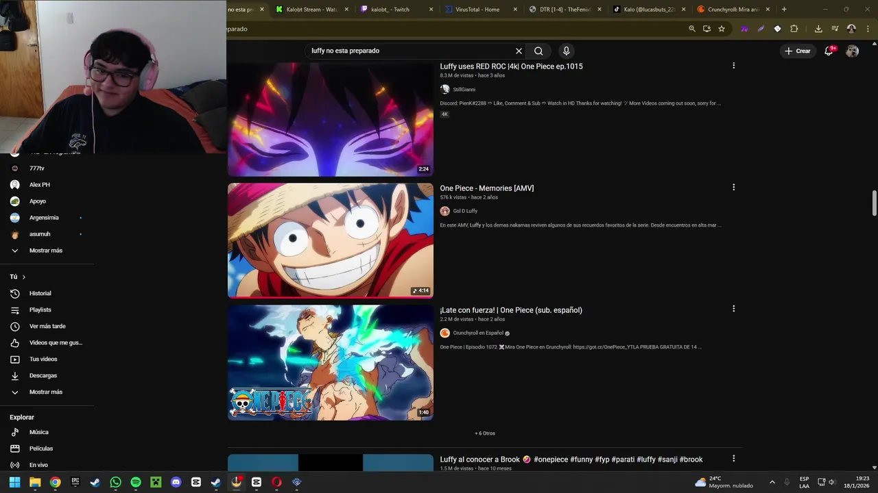Bookmark this page with star icon
Viewport: 878px width, 493px height.
722,29
